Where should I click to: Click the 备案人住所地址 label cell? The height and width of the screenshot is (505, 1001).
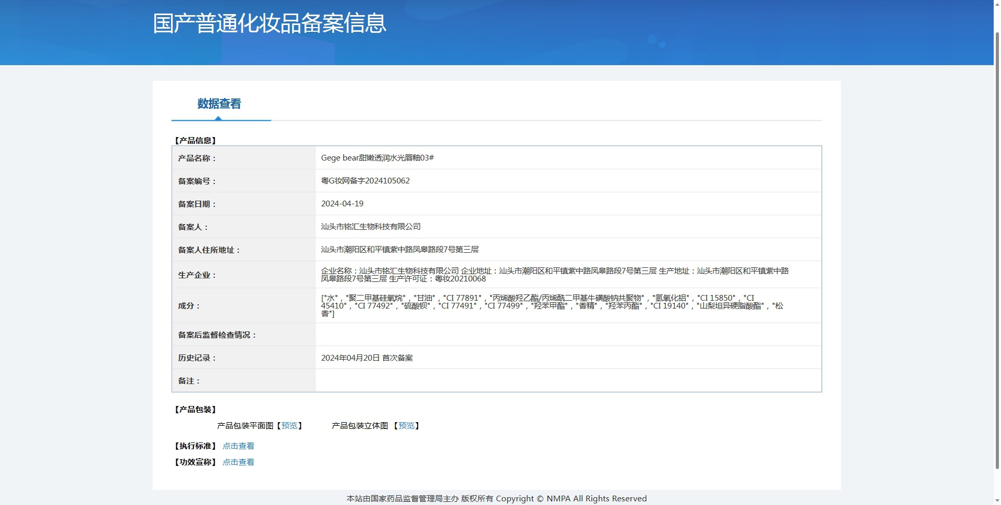pos(243,250)
